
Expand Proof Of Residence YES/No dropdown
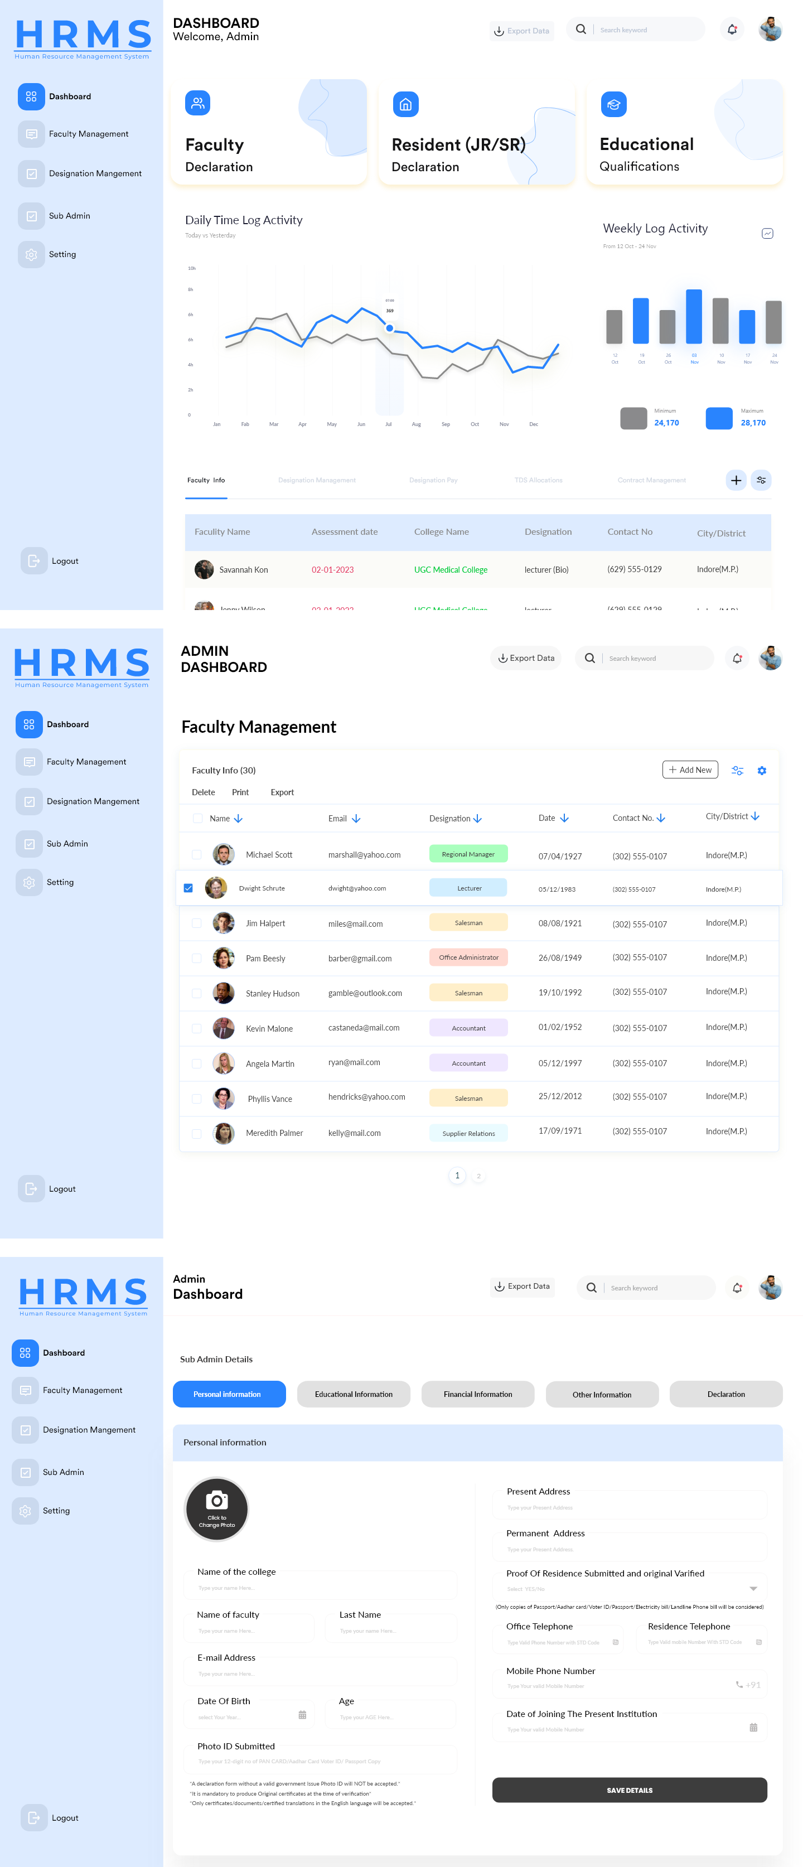(753, 1589)
